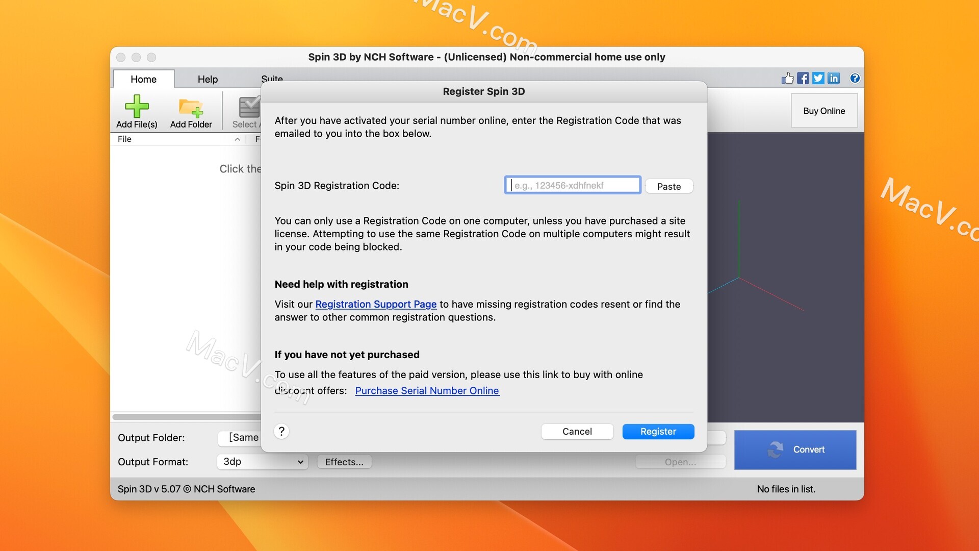The height and width of the screenshot is (551, 979).
Task: Click the Facebook share icon
Action: click(802, 78)
